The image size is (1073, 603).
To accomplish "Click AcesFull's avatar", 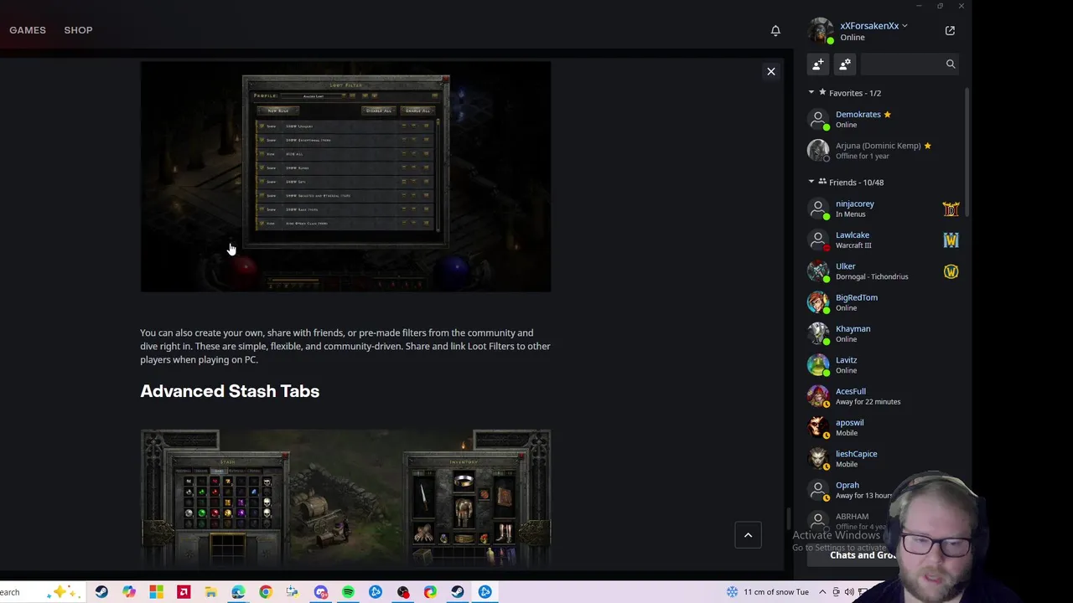I will [818, 396].
